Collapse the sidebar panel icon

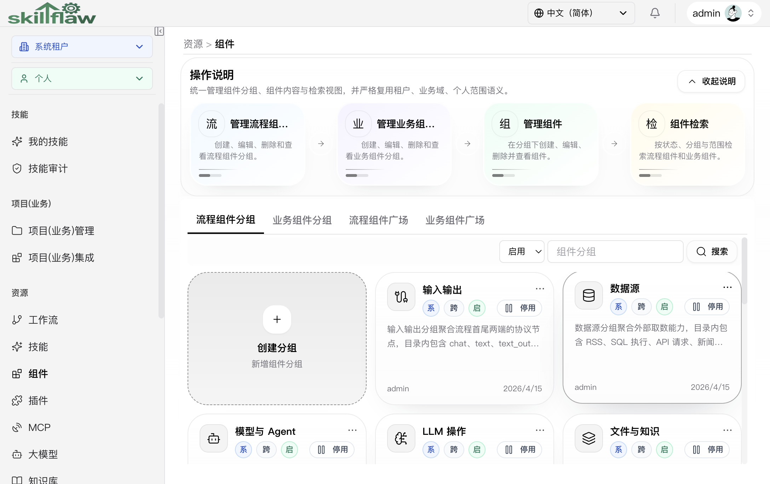pos(159,31)
